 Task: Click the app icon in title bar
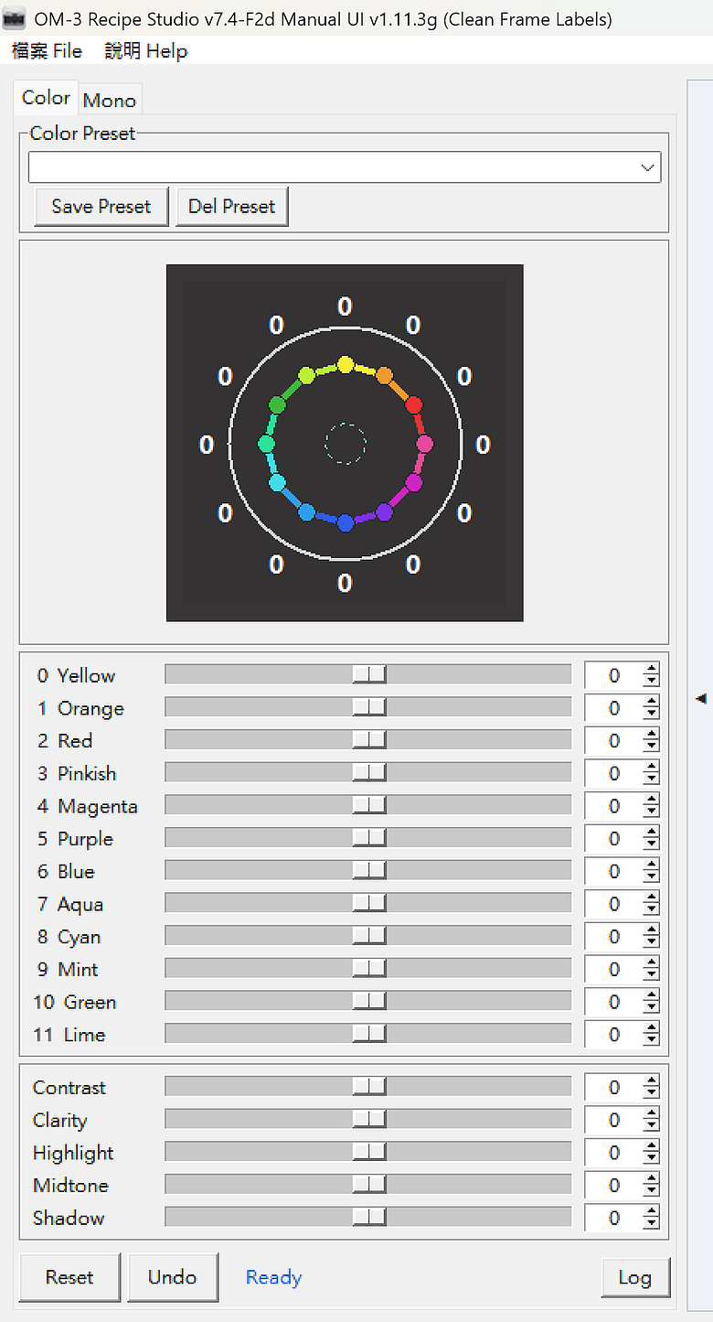[x=14, y=18]
